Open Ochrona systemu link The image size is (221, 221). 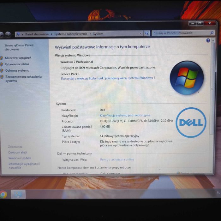click(x=17, y=70)
